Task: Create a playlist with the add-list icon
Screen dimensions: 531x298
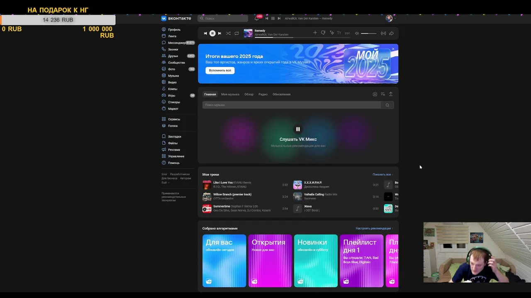Action: (382, 94)
